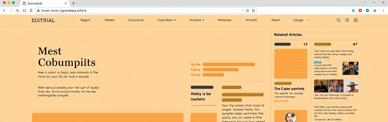Open the Conectine navigation item
Screen dimensions: 388x122
[x=136, y=20]
